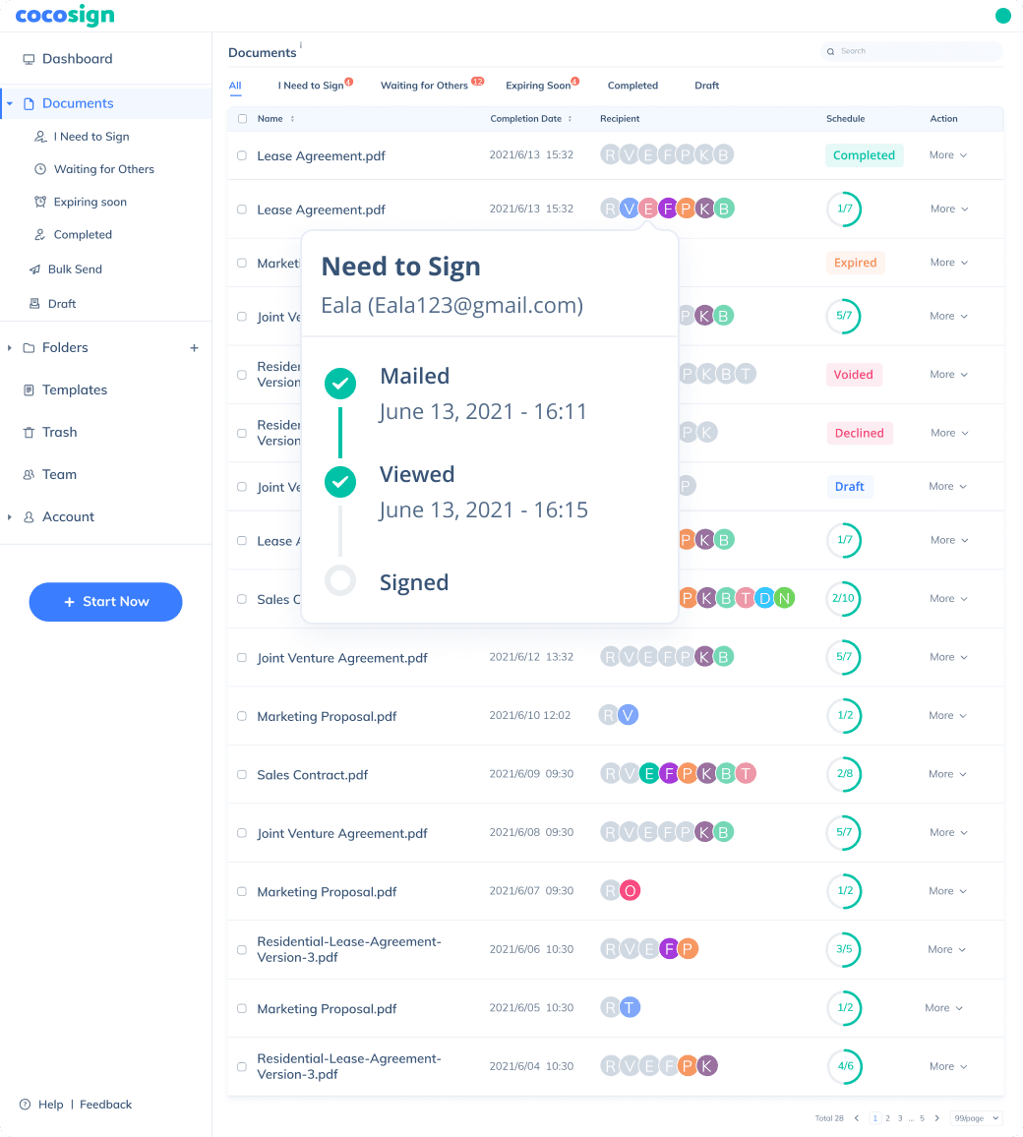Open the Team page
The width and height of the screenshot is (1023, 1137).
(59, 474)
